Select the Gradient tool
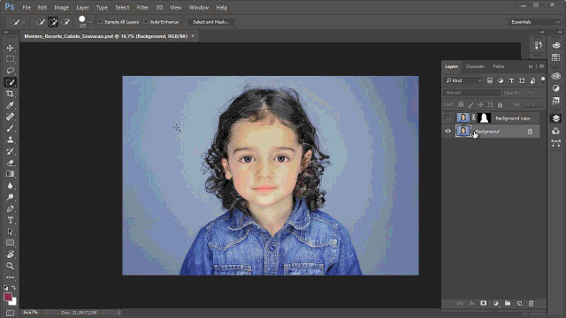566x318 pixels. click(x=10, y=174)
